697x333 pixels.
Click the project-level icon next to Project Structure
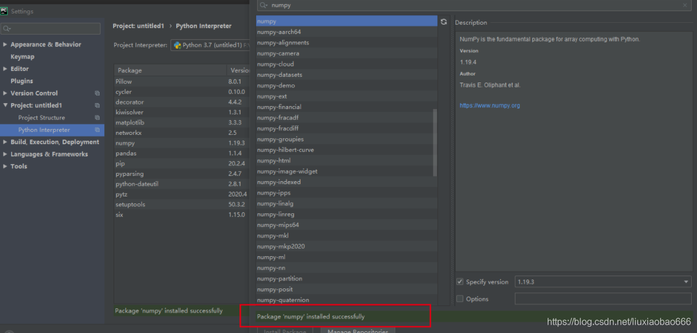(x=97, y=118)
